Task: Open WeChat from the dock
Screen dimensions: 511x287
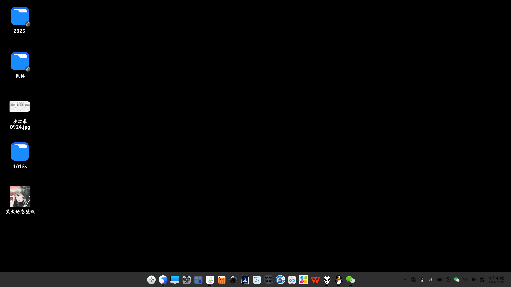Action: click(351, 280)
